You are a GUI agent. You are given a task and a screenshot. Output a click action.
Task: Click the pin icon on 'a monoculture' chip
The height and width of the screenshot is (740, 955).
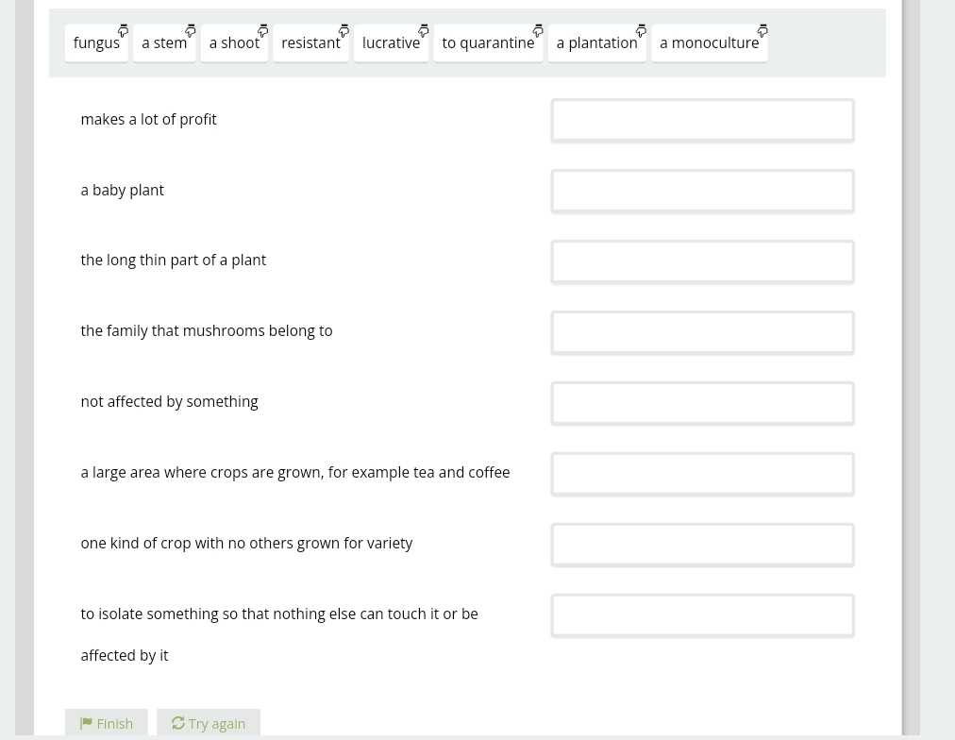762,31
